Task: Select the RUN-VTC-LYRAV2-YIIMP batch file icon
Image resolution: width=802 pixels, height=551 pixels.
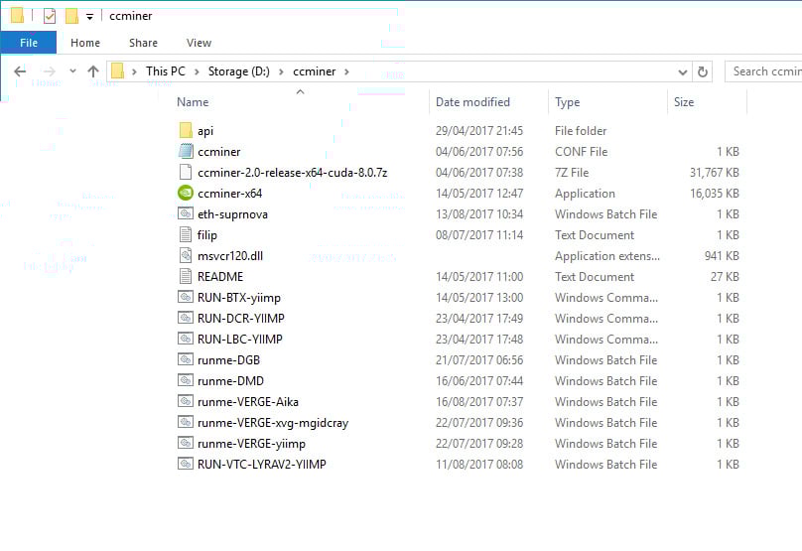Action: pos(186,464)
